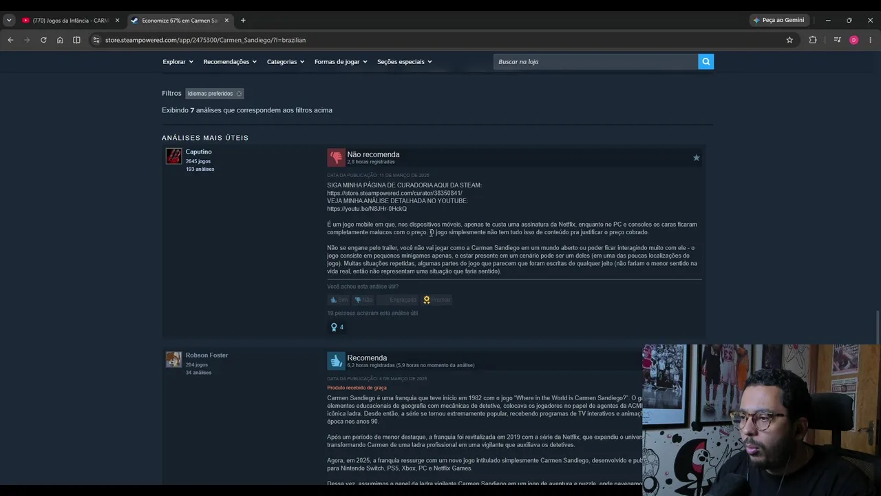Click the 'Não recomenda' review heading
This screenshot has width=881, height=496.
373,154
